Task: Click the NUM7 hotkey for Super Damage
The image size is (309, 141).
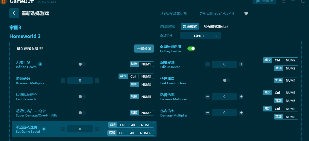Action: tap(146, 113)
